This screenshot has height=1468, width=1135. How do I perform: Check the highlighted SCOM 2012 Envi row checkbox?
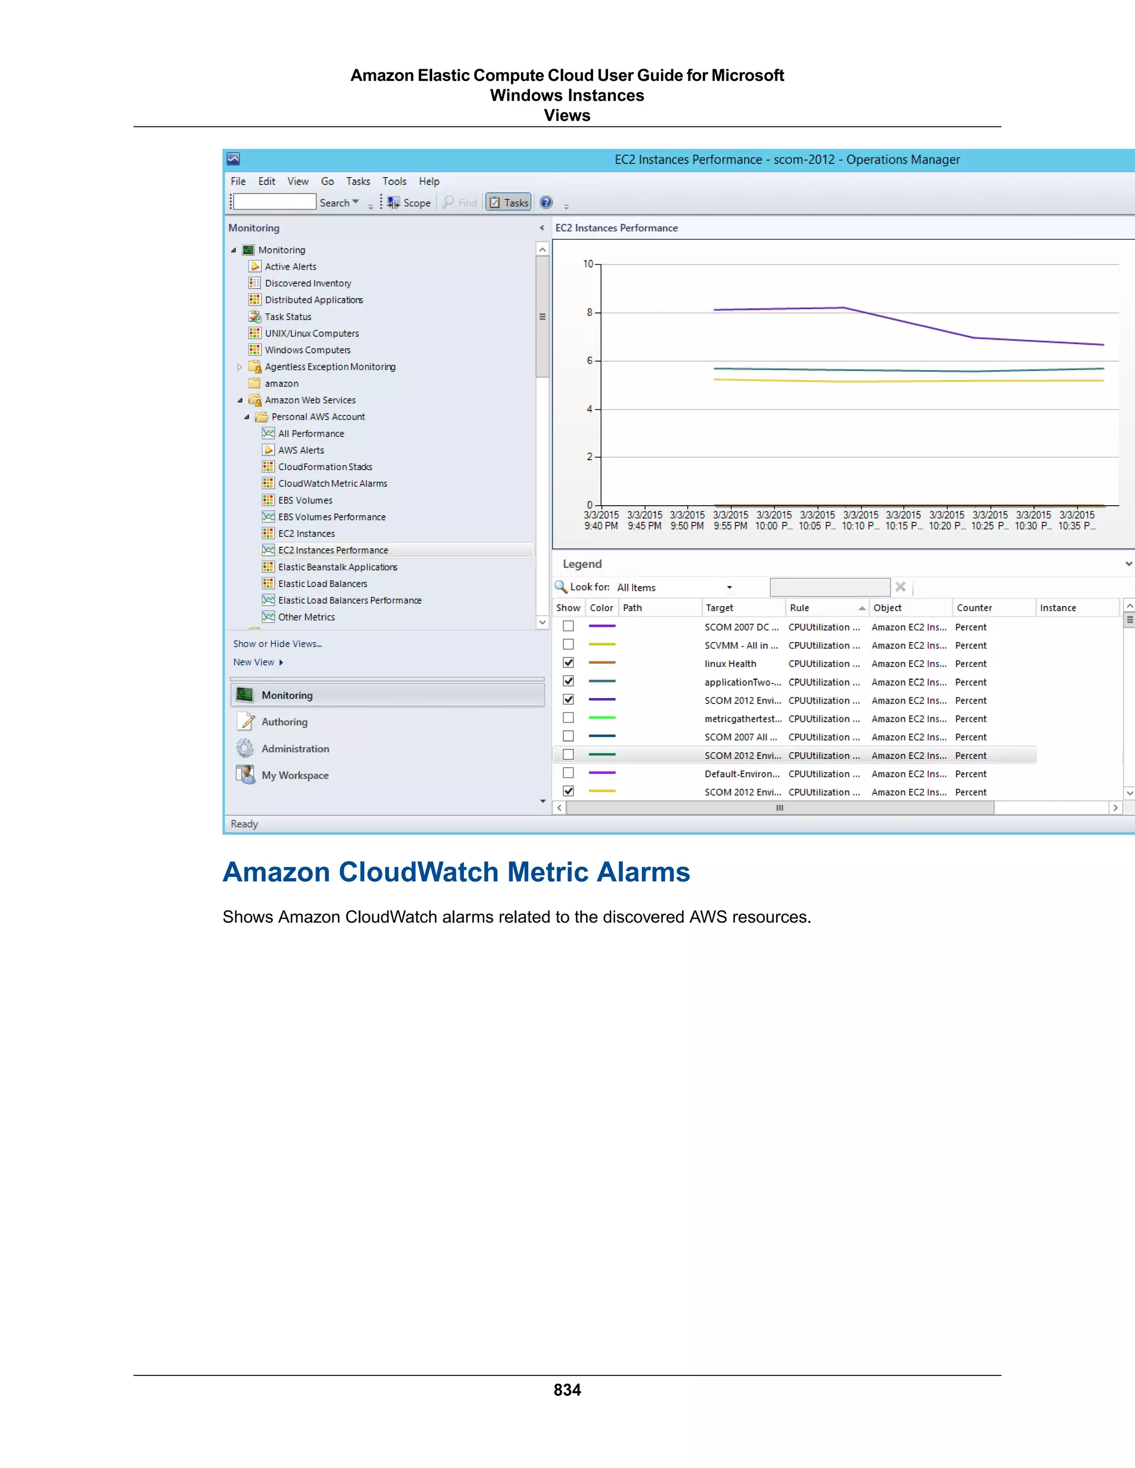click(x=568, y=755)
